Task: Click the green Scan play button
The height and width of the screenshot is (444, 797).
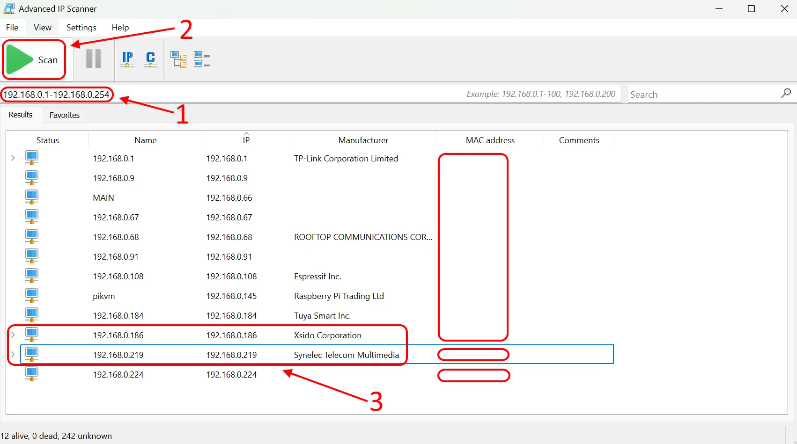Action: pyautogui.click(x=20, y=60)
